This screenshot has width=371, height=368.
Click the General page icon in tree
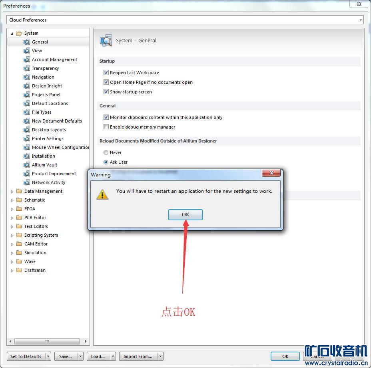click(x=27, y=42)
